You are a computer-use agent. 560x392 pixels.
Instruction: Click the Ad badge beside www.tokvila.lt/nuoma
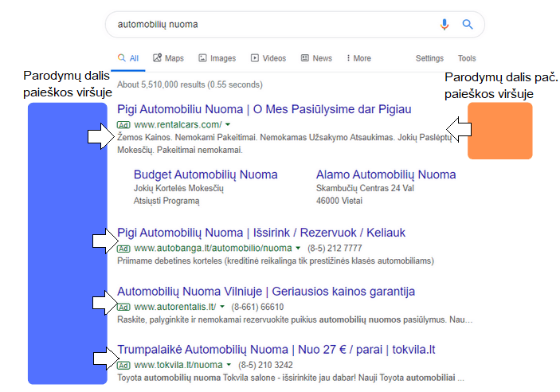pos(123,366)
